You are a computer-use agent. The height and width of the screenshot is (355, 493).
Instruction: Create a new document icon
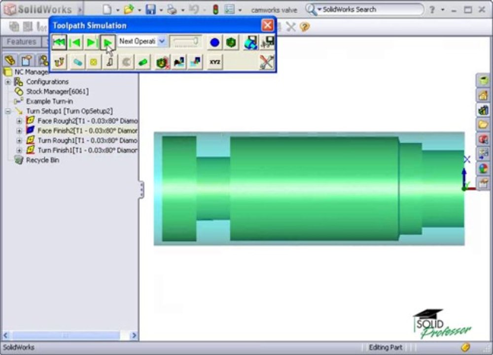(x=107, y=9)
